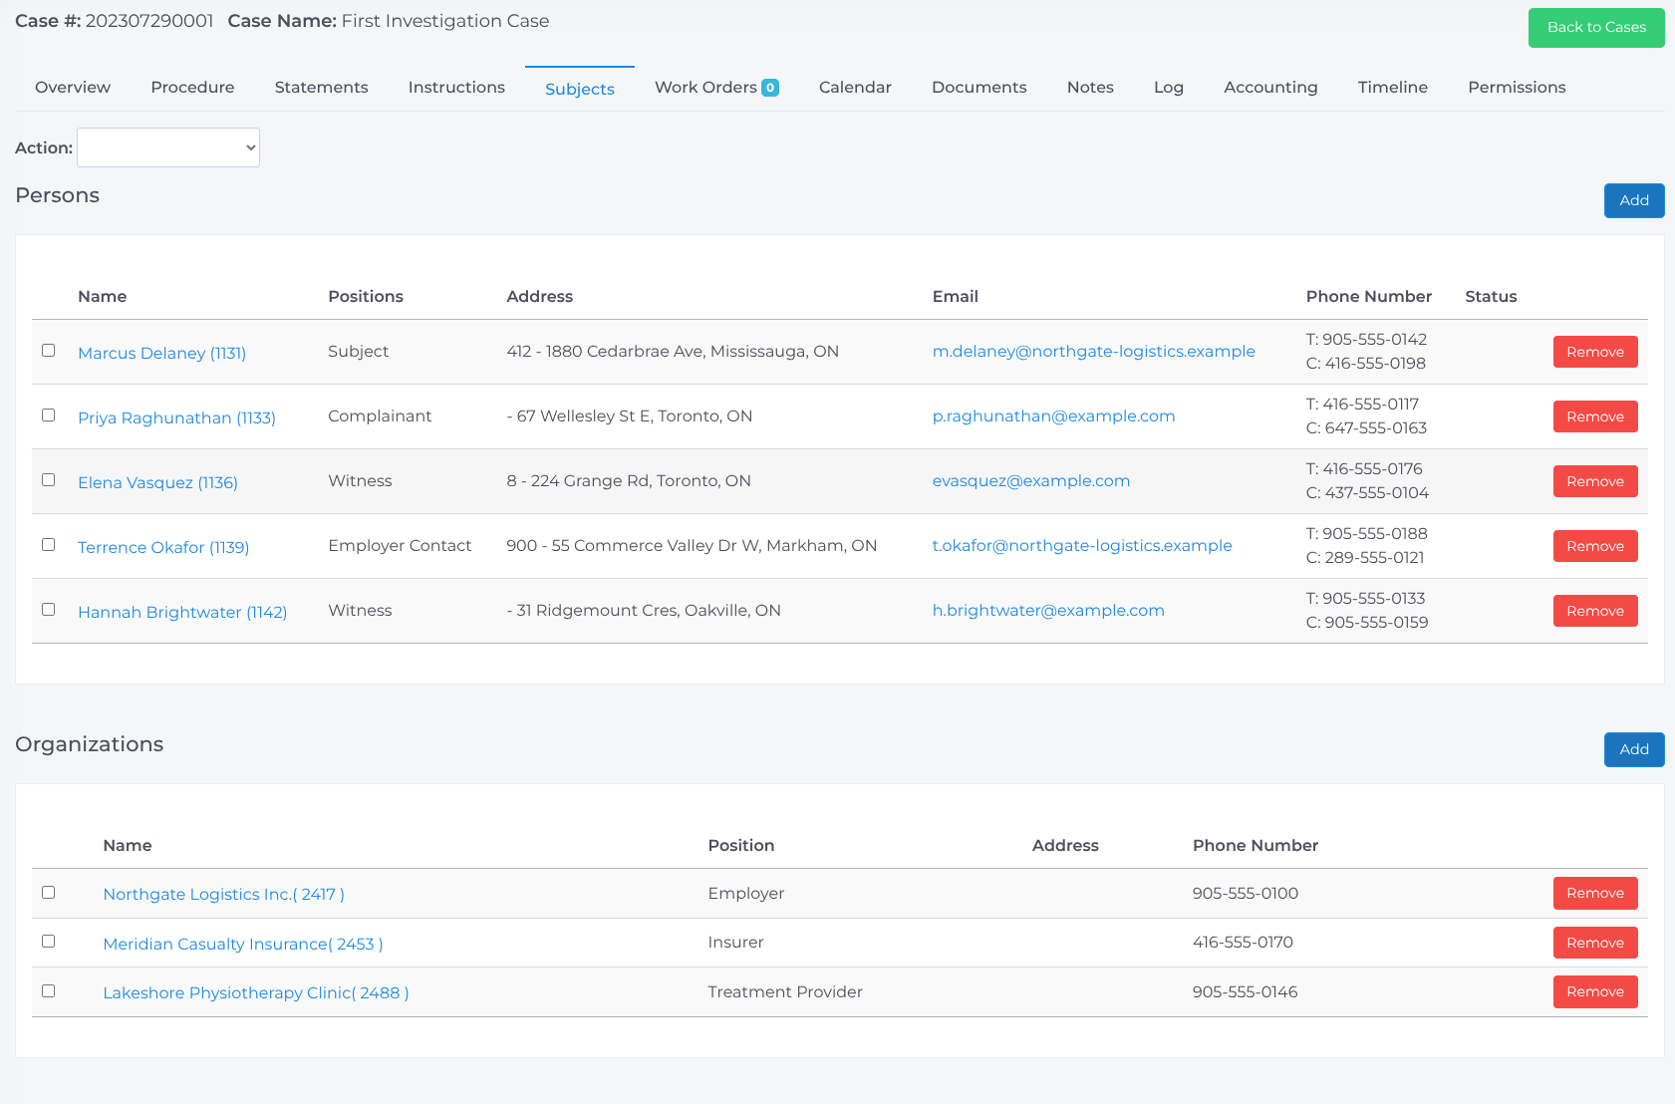Screen dimensions: 1675x1104
Task: Tick the Meridian Casualty Insurance checkbox
Action: [x=48, y=942]
